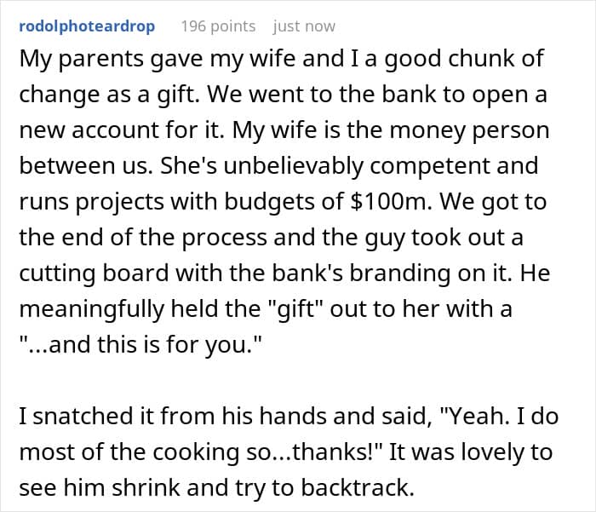
Task: Click the 196 points score
Action: click(x=218, y=26)
